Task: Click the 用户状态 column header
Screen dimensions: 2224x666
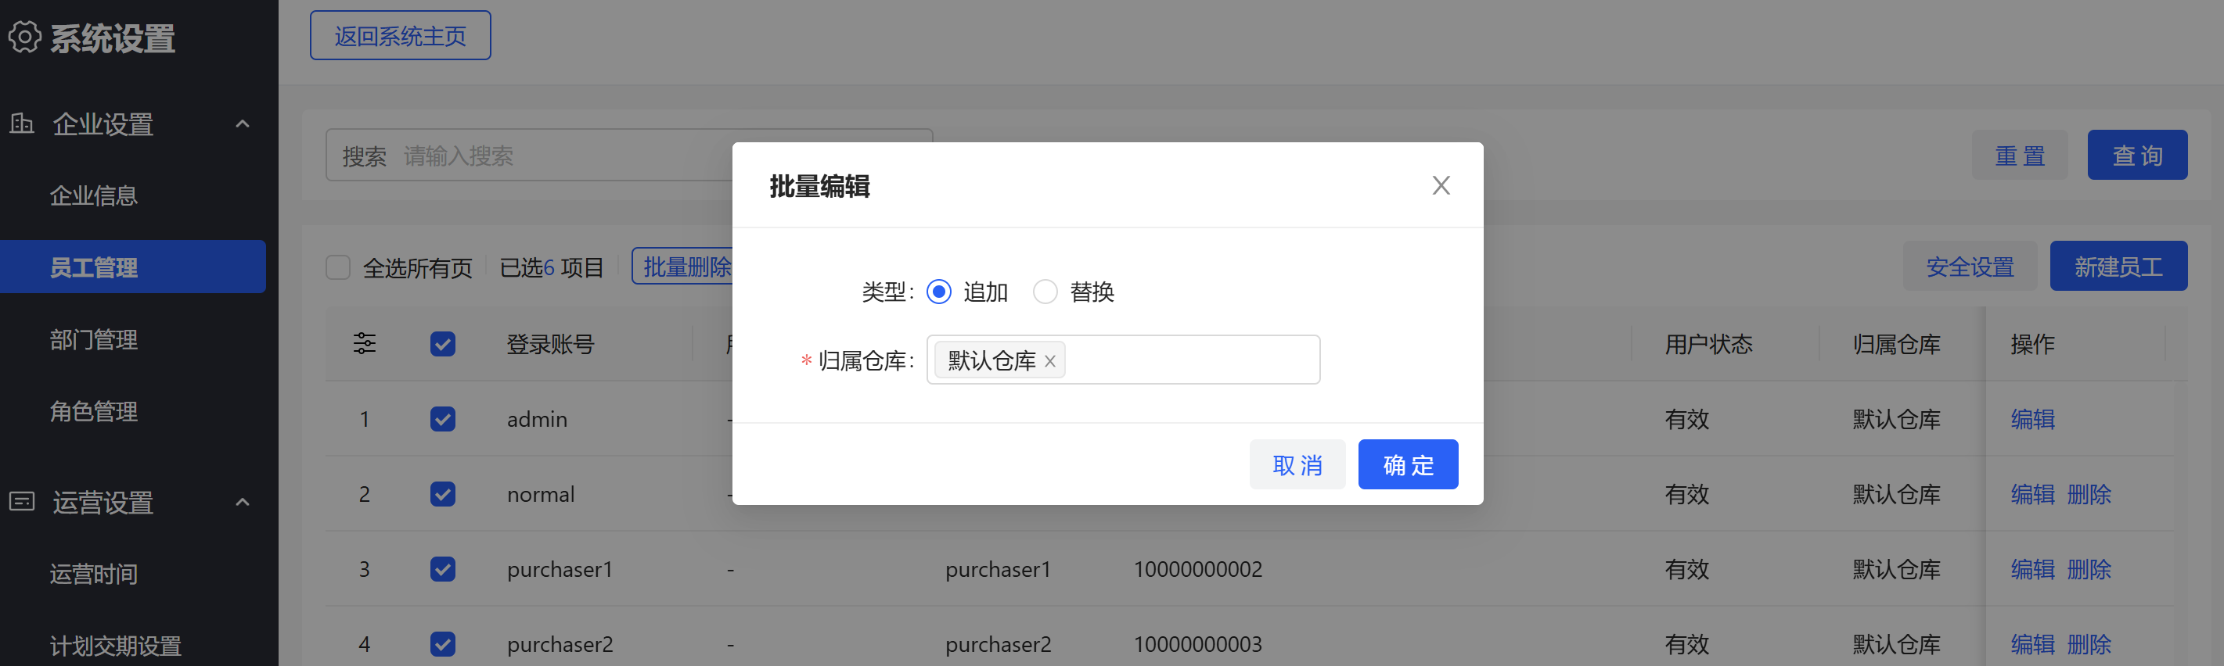Action: 1708,344
